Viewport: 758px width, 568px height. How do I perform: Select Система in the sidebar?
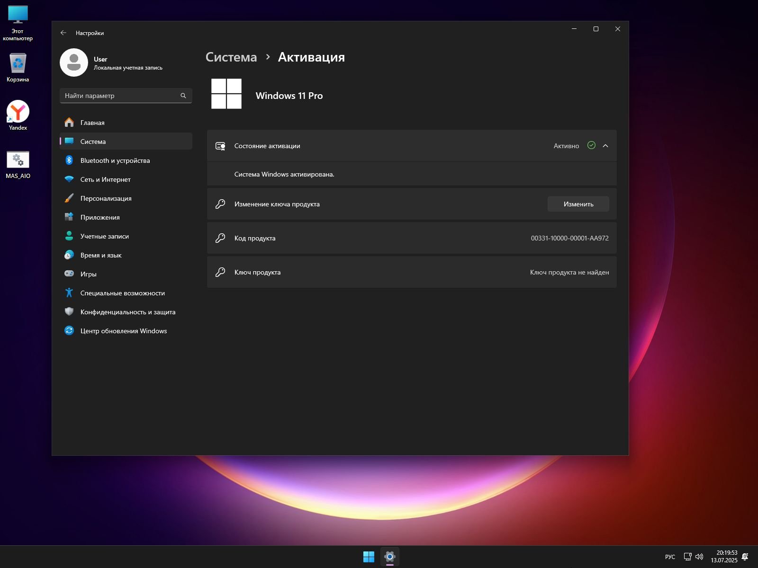(x=126, y=142)
